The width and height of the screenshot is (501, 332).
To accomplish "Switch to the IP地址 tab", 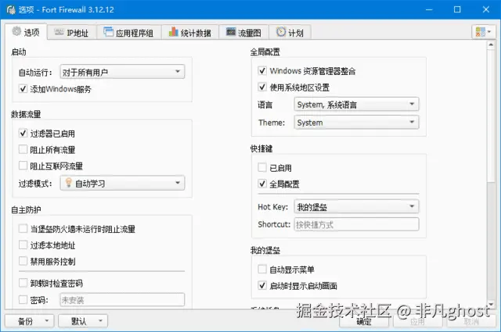I will coord(72,32).
